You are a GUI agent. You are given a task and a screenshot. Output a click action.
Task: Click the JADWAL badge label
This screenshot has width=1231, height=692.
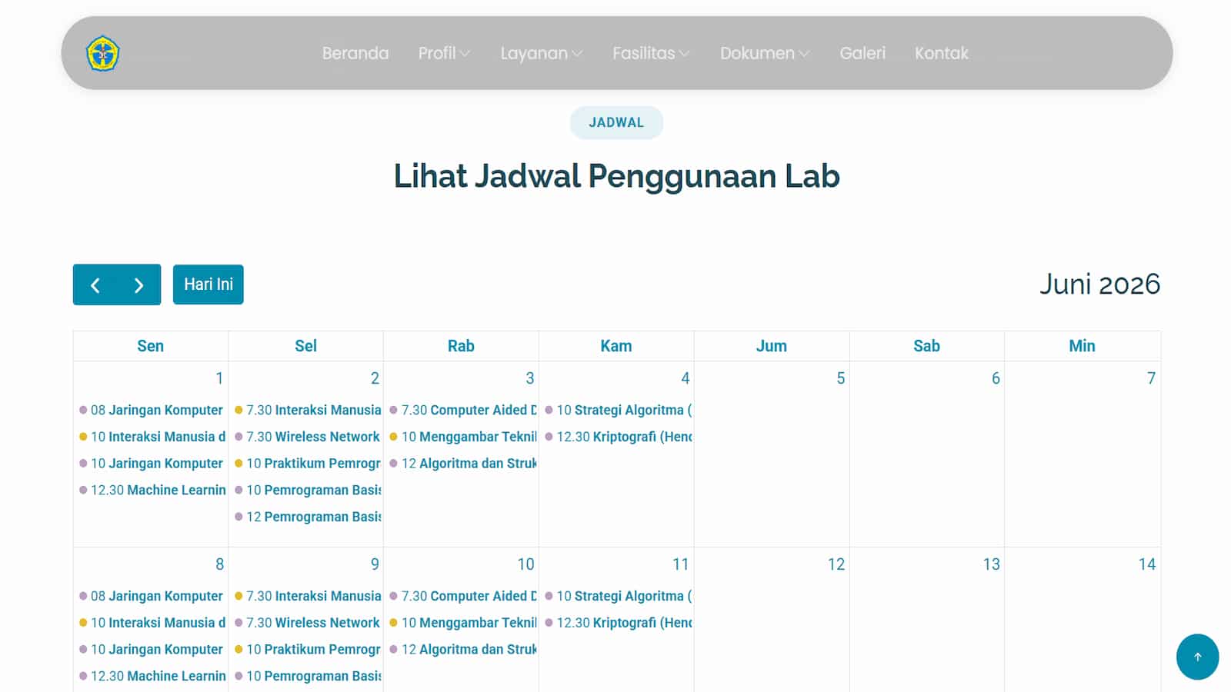pyautogui.click(x=616, y=122)
